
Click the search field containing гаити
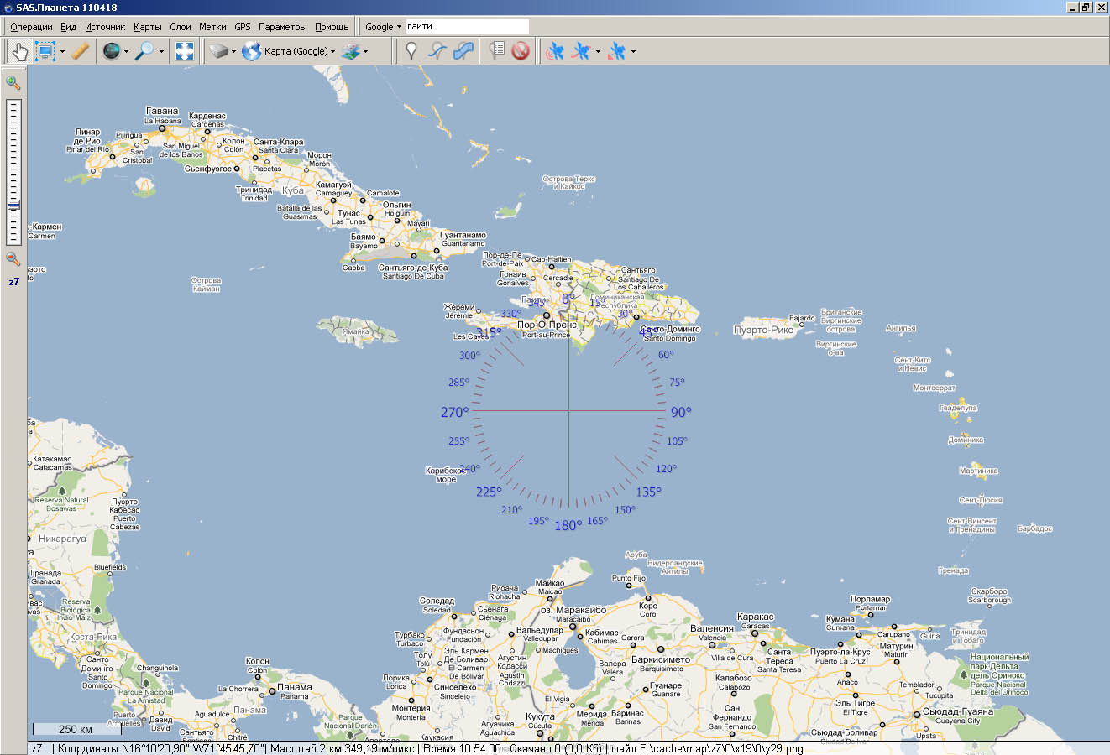[x=467, y=27]
